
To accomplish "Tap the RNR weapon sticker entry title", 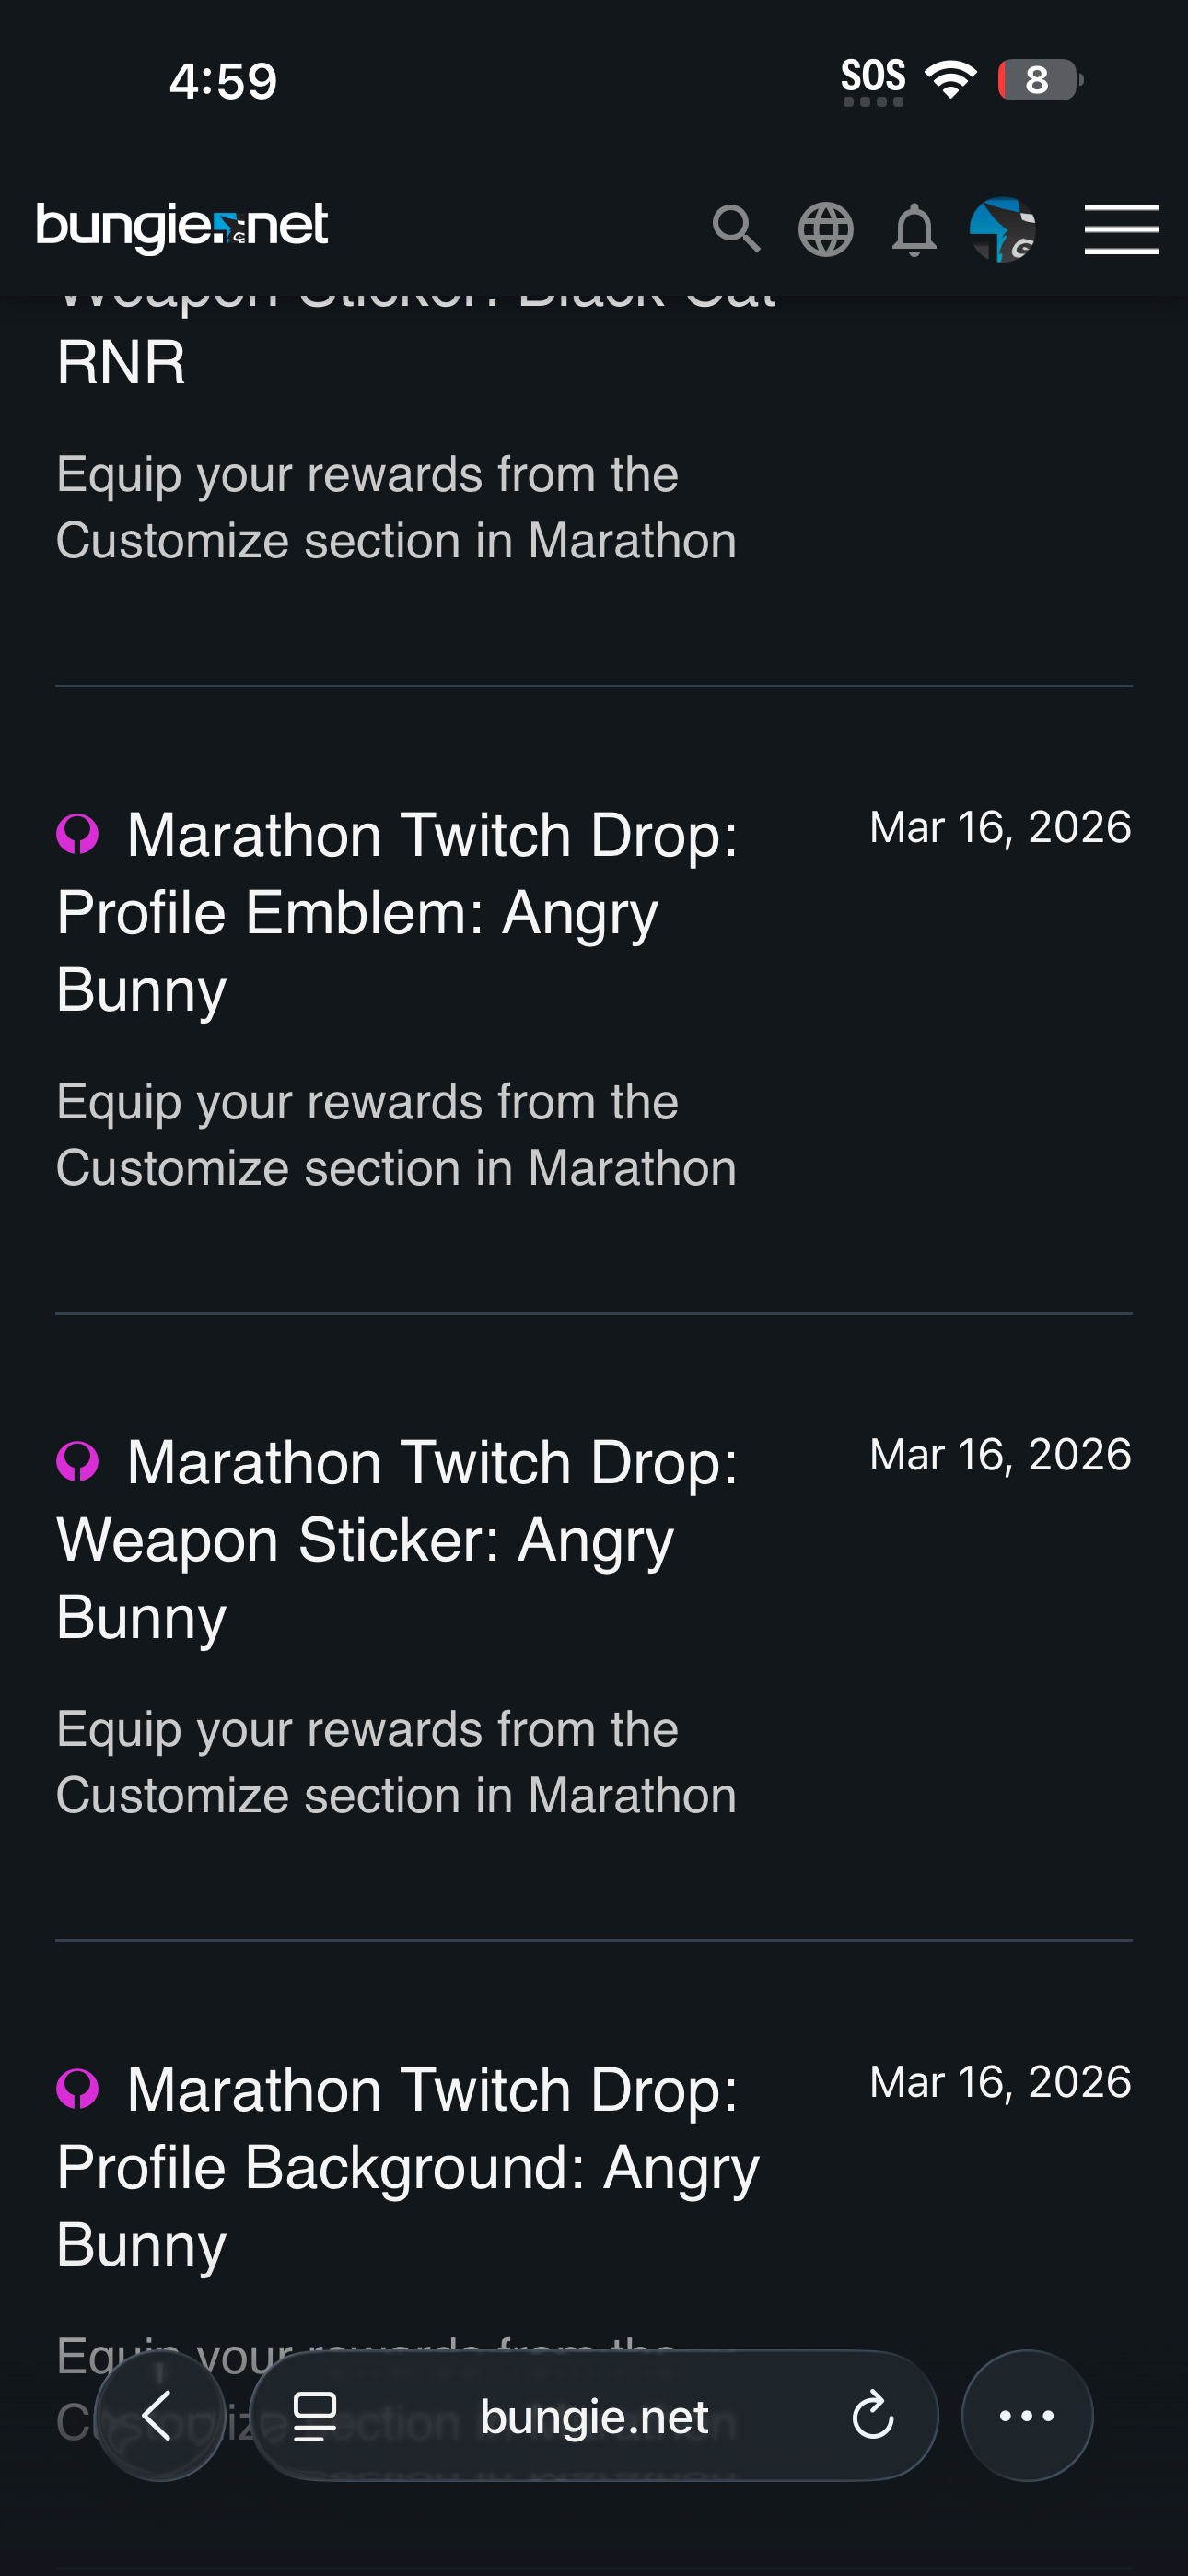I will tap(122, 362).
